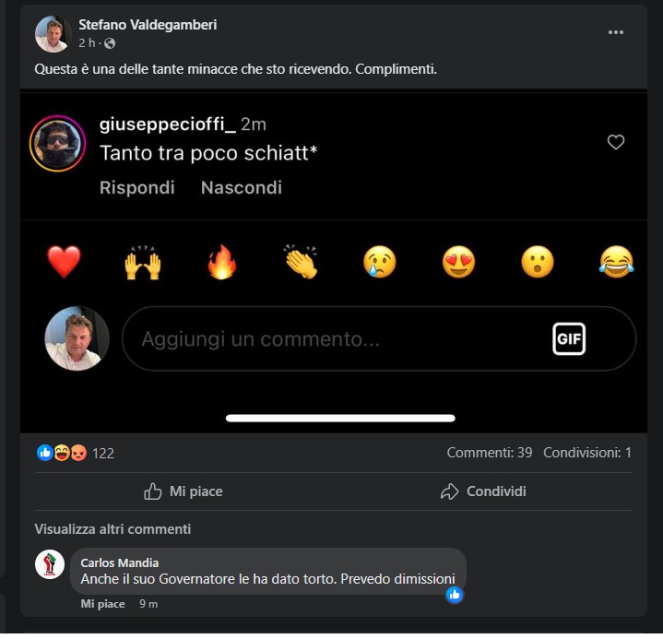Viewport: 663px width, 639px height.
Task: Select the crying face emoji reaction
Action: 379,264
